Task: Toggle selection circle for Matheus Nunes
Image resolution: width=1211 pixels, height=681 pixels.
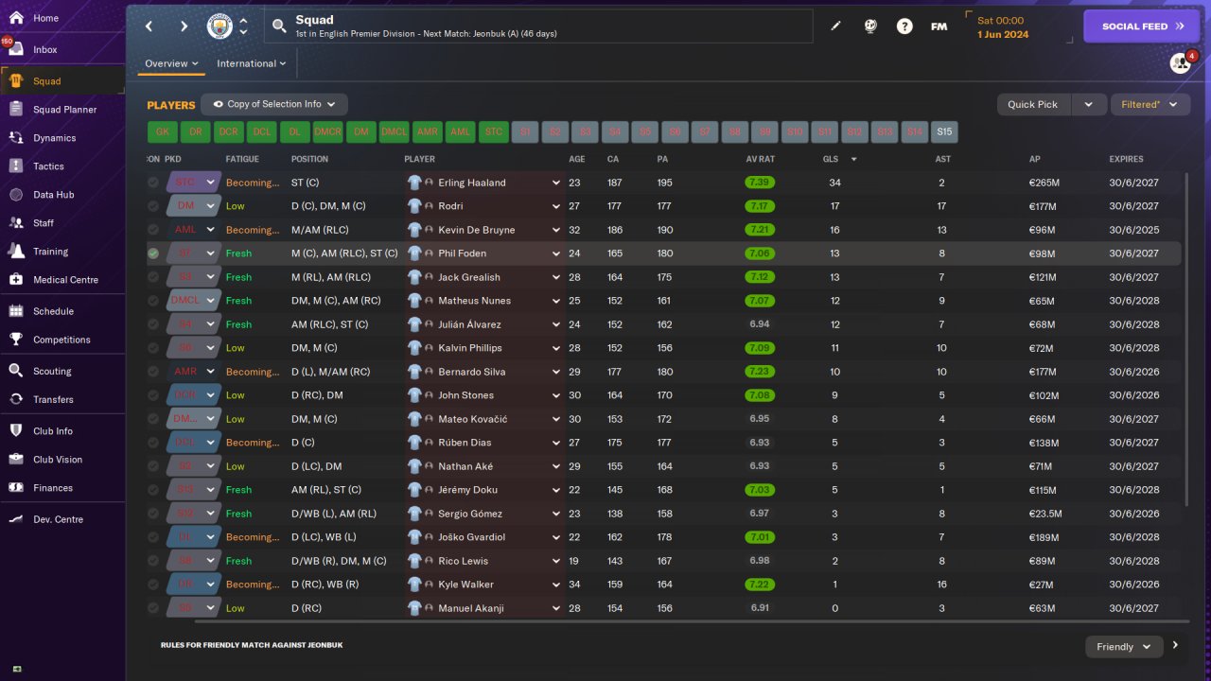Action: 153,301
